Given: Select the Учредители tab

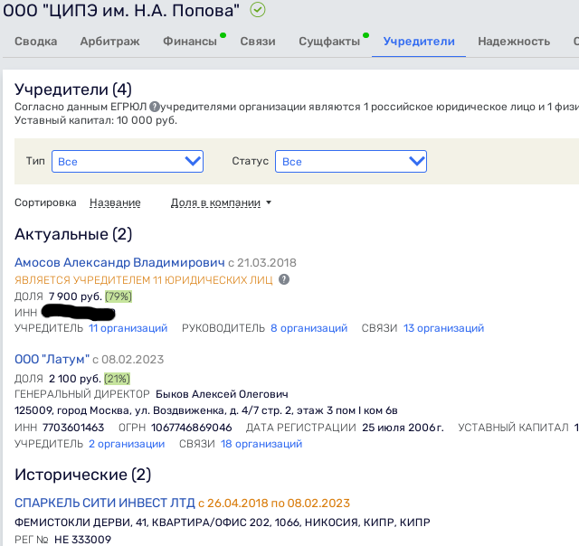Looking at the screenshot, I should click(419, 42).
